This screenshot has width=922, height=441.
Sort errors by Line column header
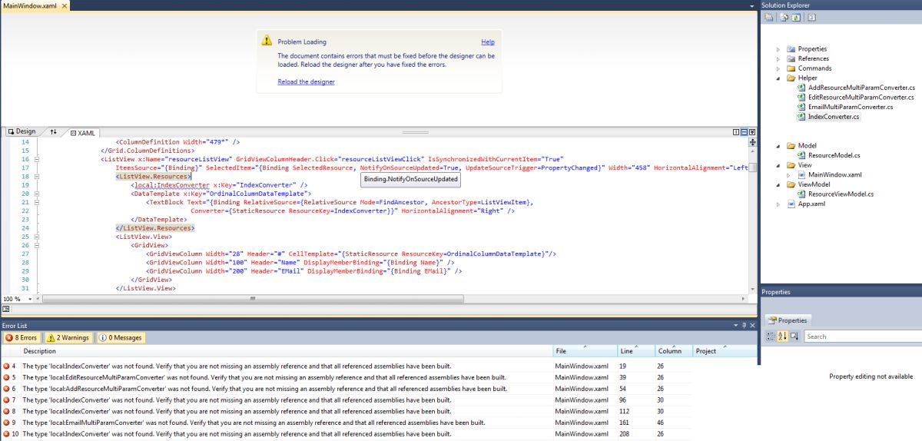[636, 351]
